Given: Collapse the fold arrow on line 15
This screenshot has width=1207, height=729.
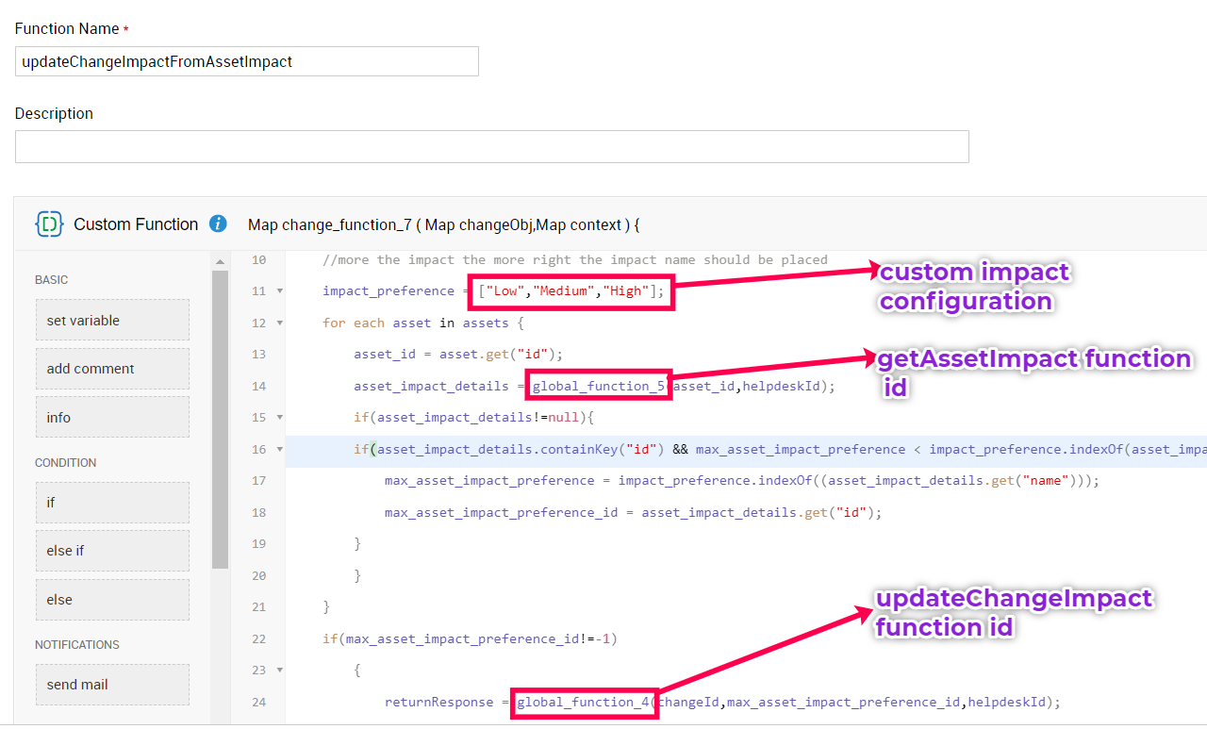Looking at the screenshot, I should click(280, 418).
